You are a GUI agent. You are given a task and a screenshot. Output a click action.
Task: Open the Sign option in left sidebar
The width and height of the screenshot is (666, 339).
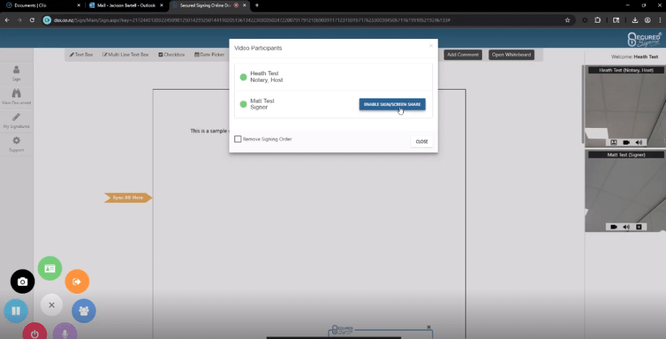coord(16,72)
